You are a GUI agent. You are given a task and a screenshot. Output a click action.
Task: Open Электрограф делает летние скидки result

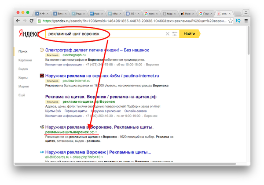[x=97, y=50]
